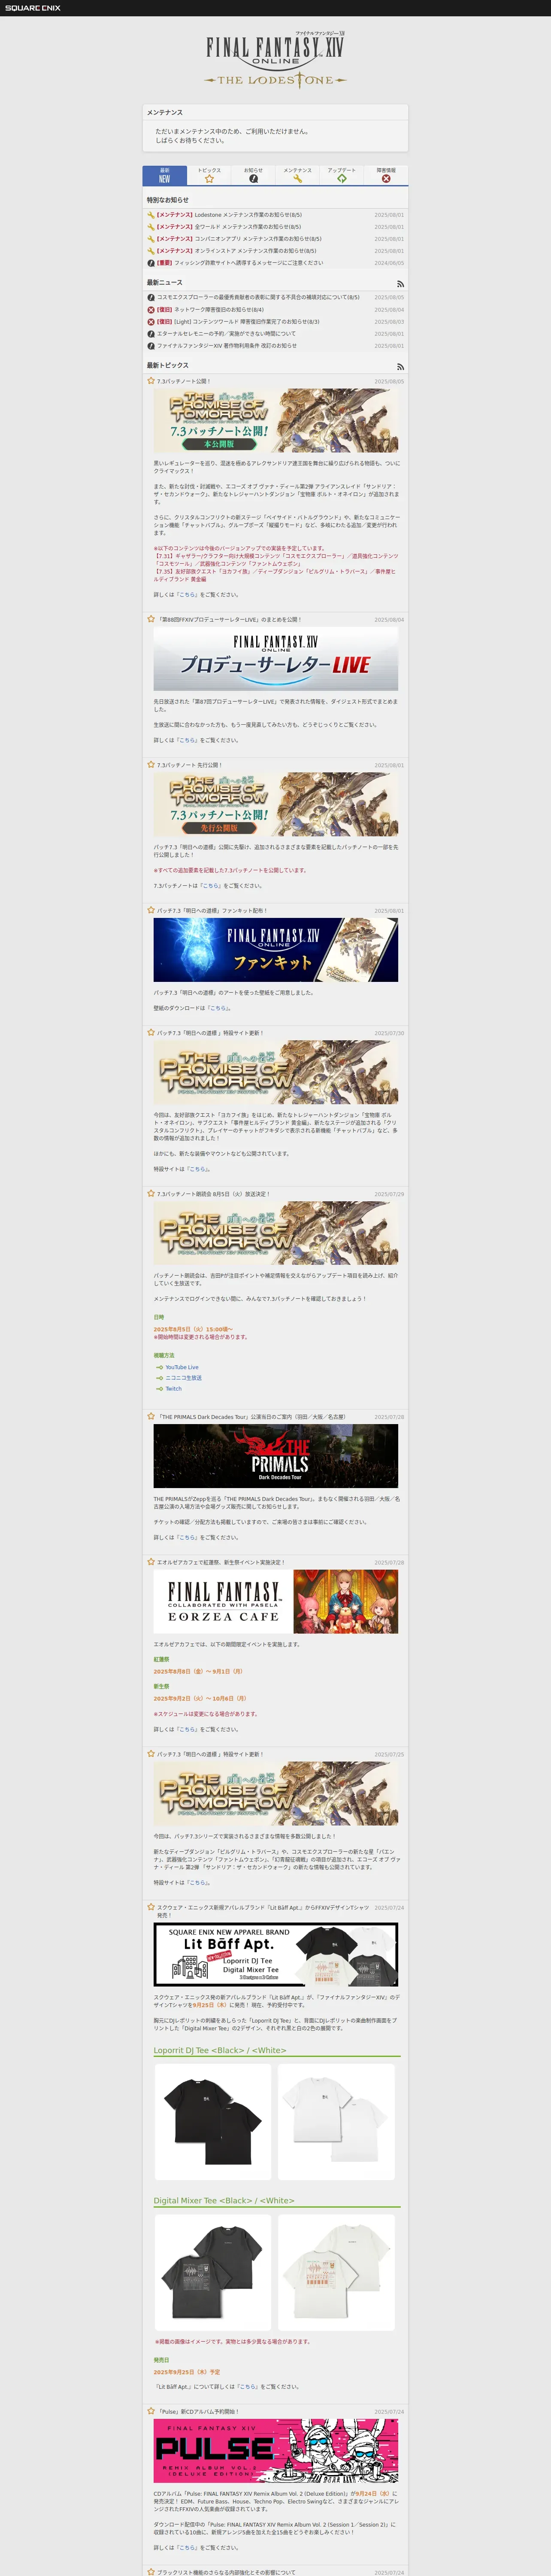551x2576 pixels.
Task: Click the 特別なお知らせ section heading
Action: tap(168, 200)
